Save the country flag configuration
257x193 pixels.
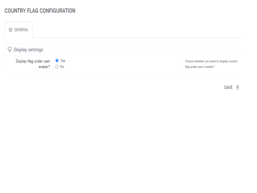pyautogui.click(x=232, y=87)
